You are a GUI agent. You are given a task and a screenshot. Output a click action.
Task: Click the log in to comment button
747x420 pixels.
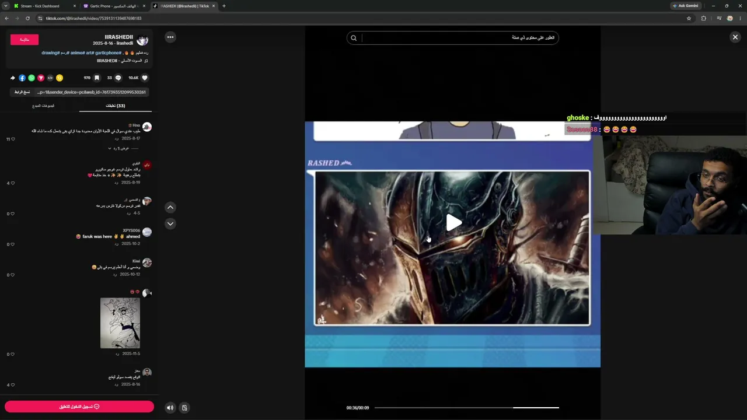point(79,407)
